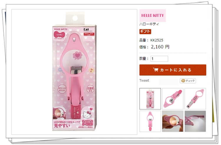The height and width of the screenshot is (145, 221).
Task: Click the round mixi 'm' icon
Action: pos(183,81)
